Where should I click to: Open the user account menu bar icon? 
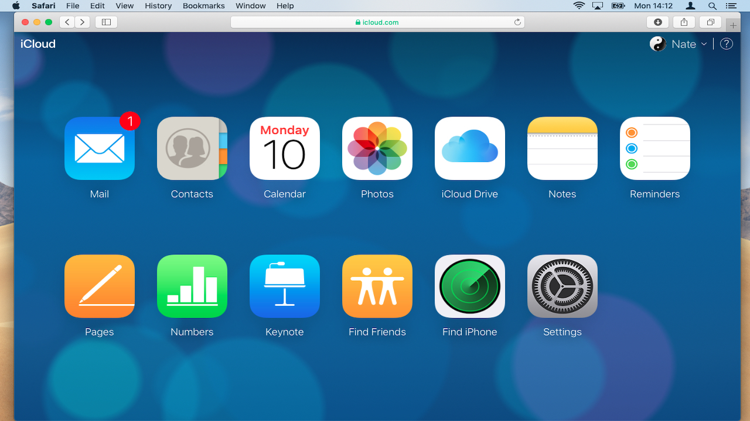tap(691, 6)
